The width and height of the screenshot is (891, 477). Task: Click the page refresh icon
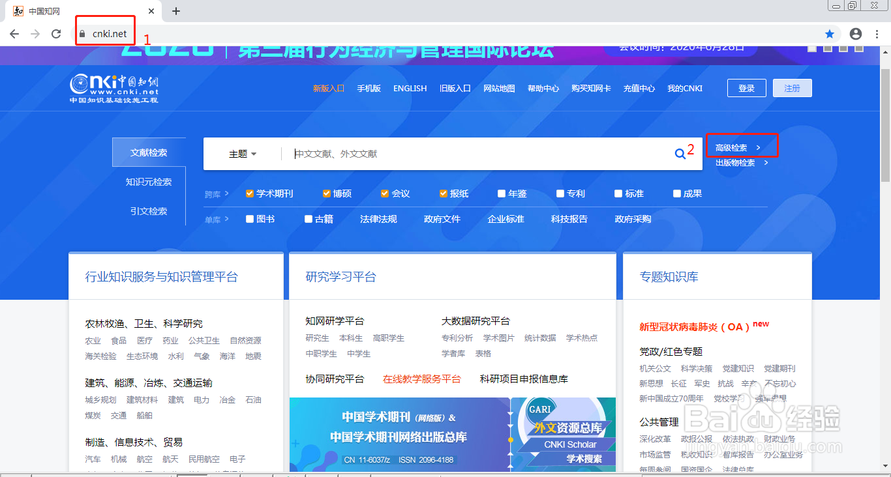56,33
